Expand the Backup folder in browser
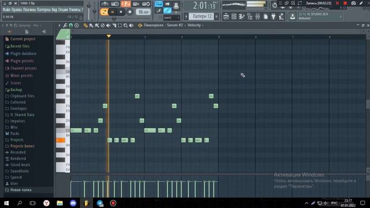 [x=16, y=90]
